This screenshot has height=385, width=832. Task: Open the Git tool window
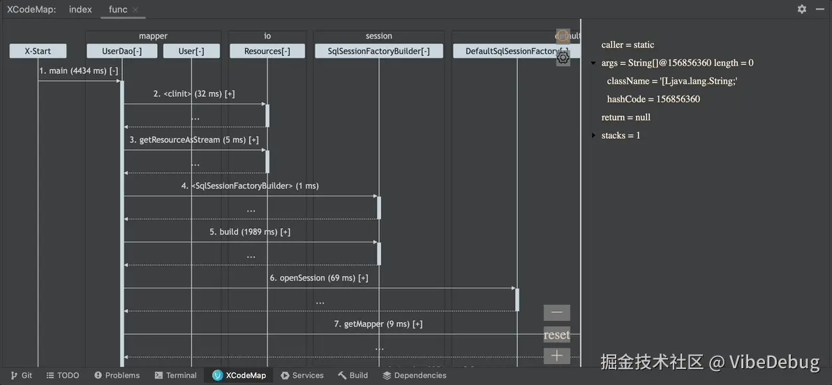(21, 375)
